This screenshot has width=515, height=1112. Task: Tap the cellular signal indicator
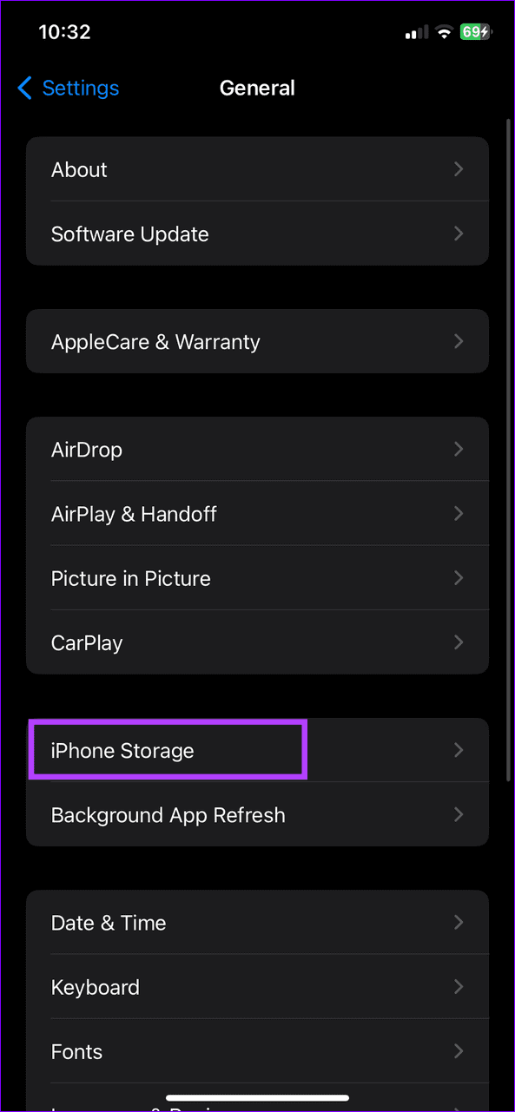click(414, 32)
